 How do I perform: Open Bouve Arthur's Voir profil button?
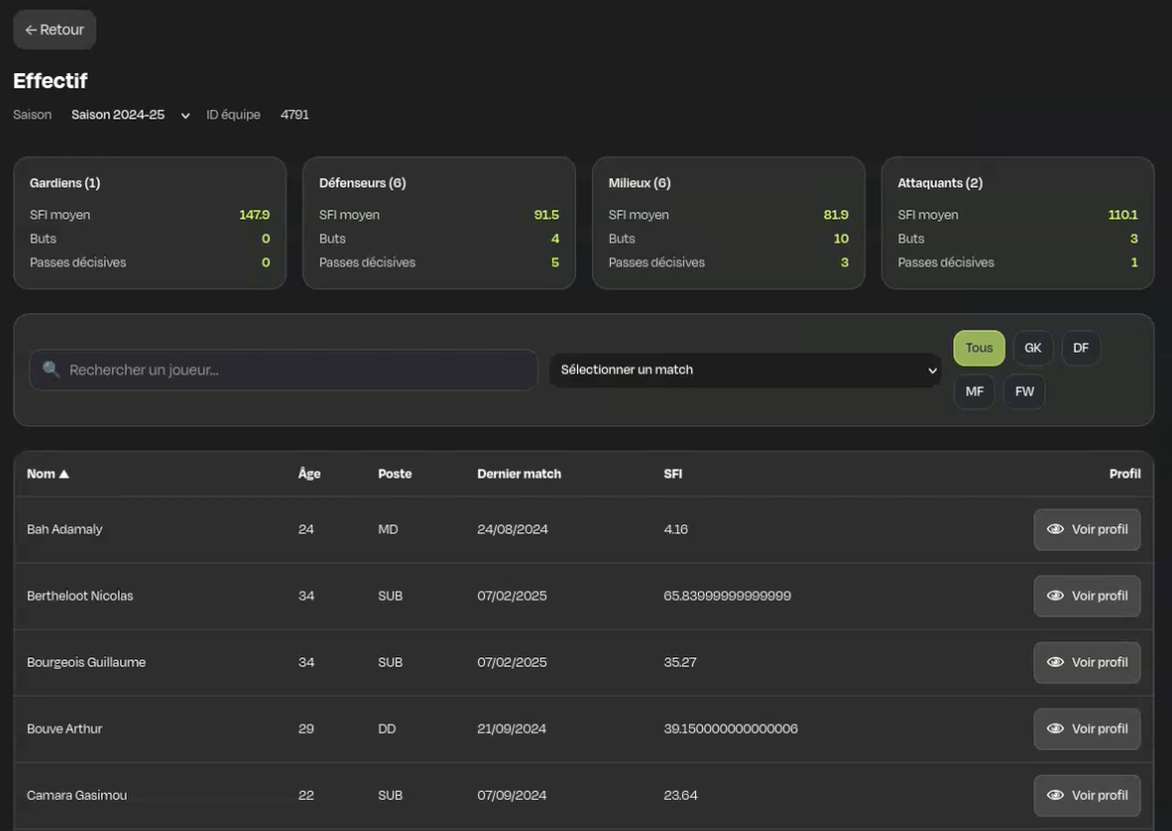(x=1087, y=729)
